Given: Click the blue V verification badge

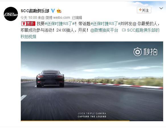Looking at the screenshot, I should pyautogui.click(x=53, y=11).
